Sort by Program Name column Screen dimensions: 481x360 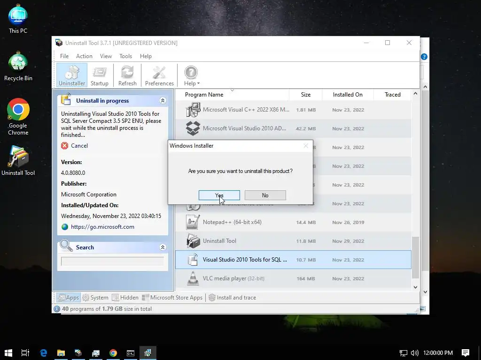[x=204, y=95]
